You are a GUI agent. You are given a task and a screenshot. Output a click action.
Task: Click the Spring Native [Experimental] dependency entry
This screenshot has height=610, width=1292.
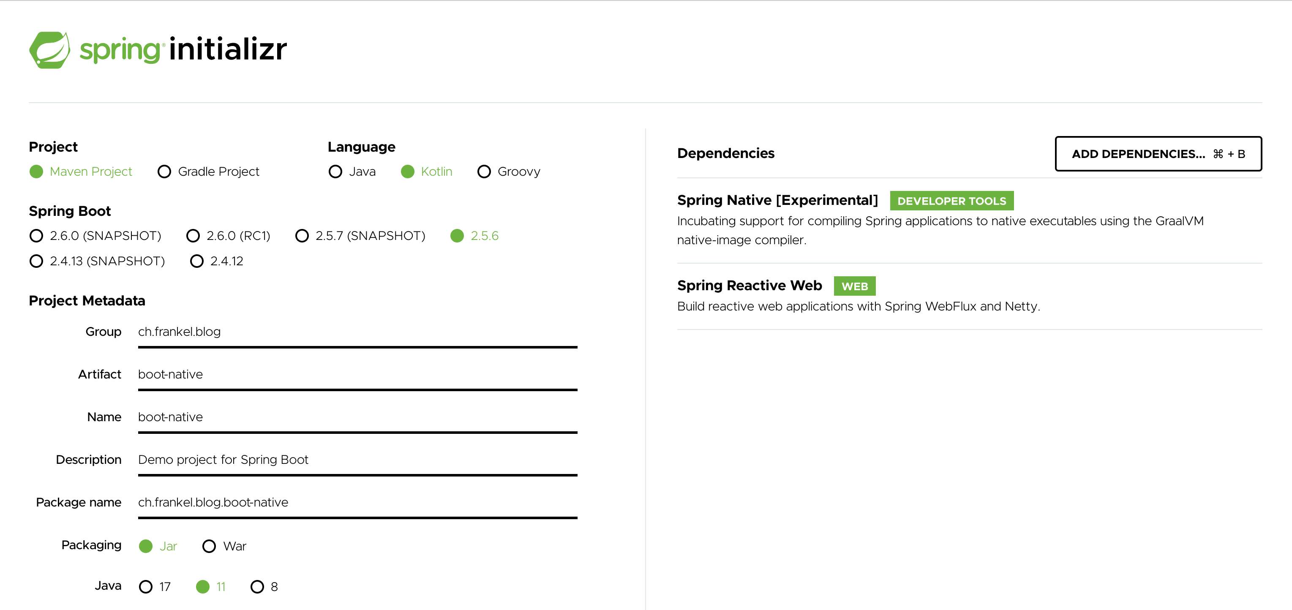coord(777,200)
